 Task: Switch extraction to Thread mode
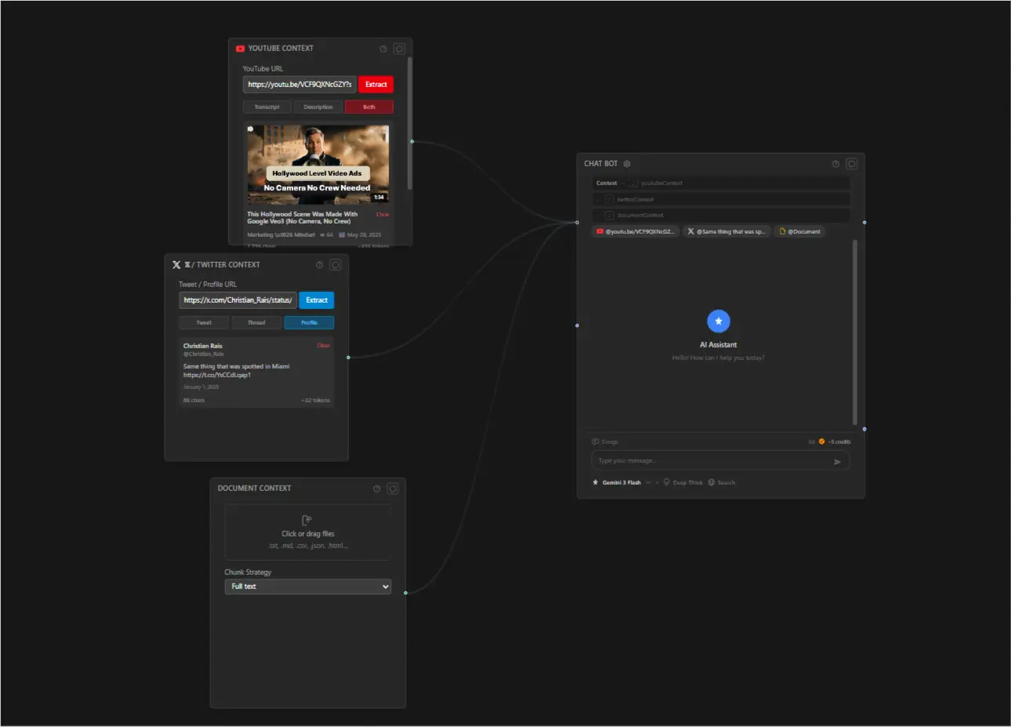256,322
